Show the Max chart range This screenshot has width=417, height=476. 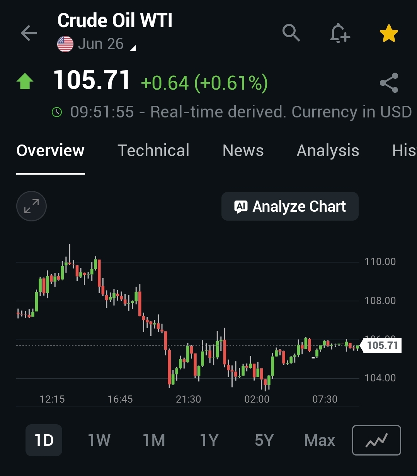tap(320, 440)
